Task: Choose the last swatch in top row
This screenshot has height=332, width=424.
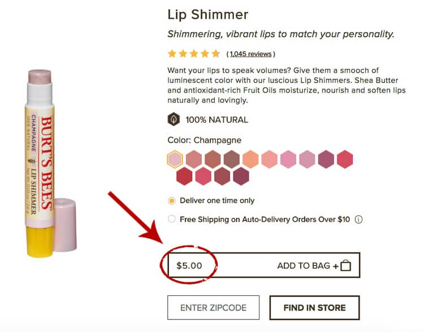Action: (x=345, y=159)
